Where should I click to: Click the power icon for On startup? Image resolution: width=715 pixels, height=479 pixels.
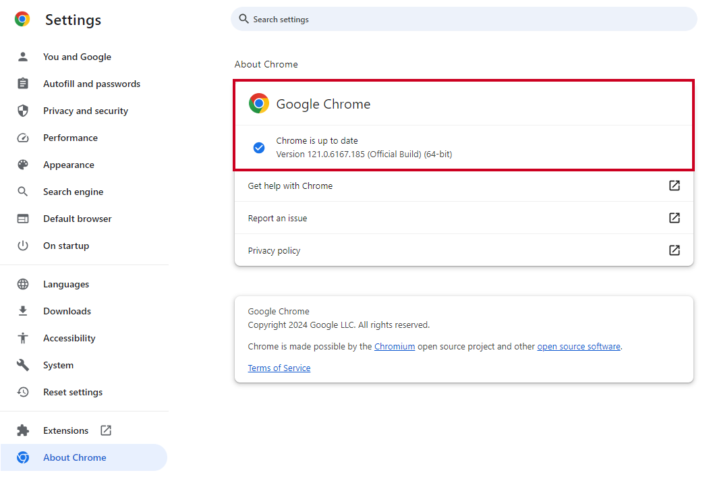pyautogui.click(x=23, y=246)
